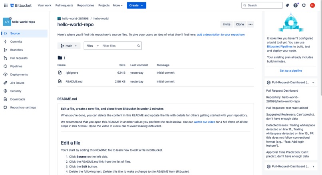
Task: Click the Pipelines icon in sidebar
Action: (x=5, y=66)
